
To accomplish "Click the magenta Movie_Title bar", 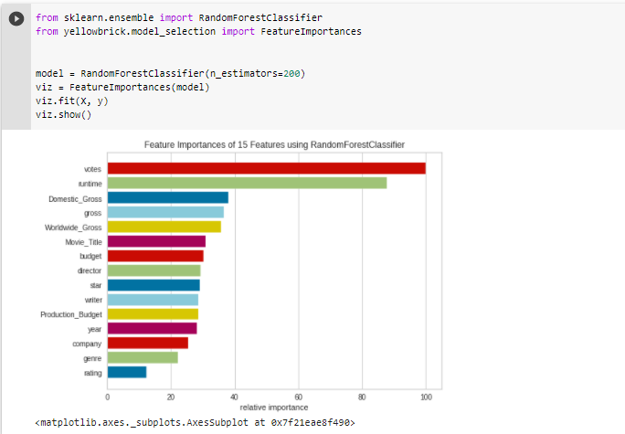I will coord(156,241).
